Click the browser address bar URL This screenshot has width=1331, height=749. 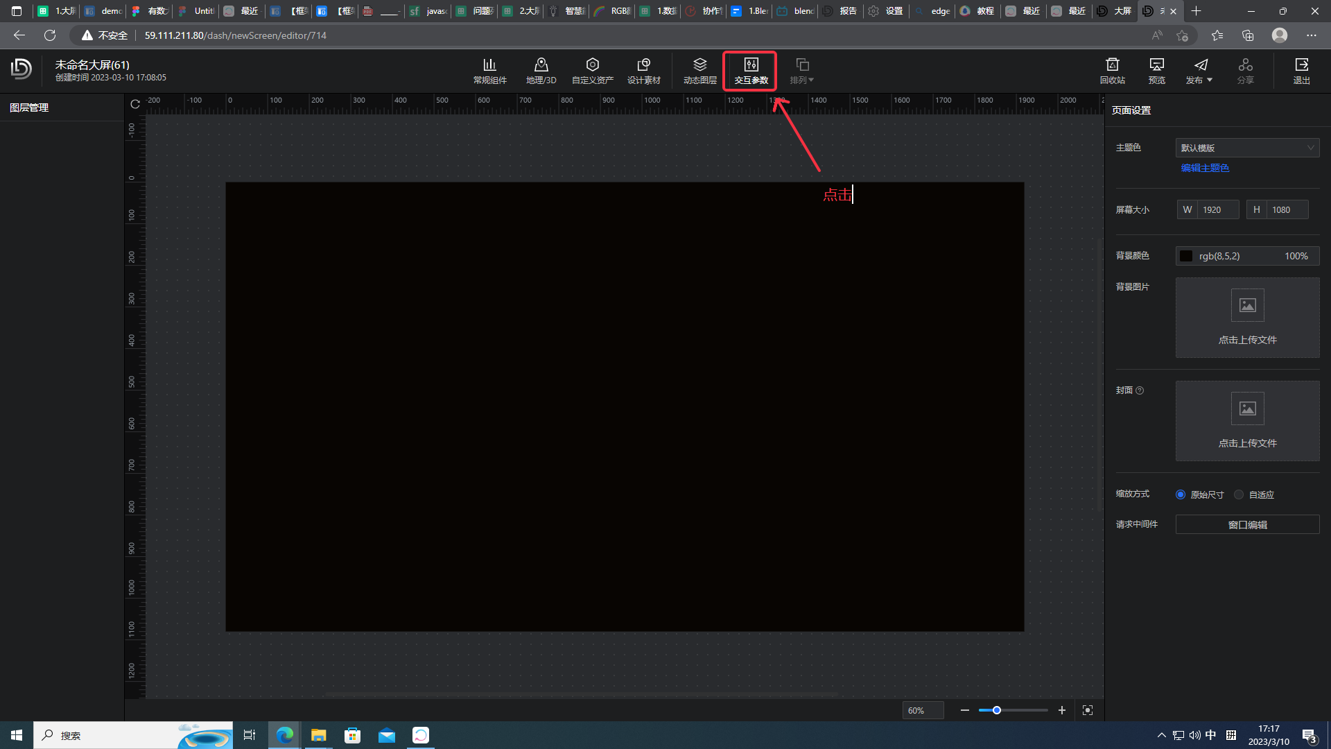pyautogui.click(x=236, y=35)
